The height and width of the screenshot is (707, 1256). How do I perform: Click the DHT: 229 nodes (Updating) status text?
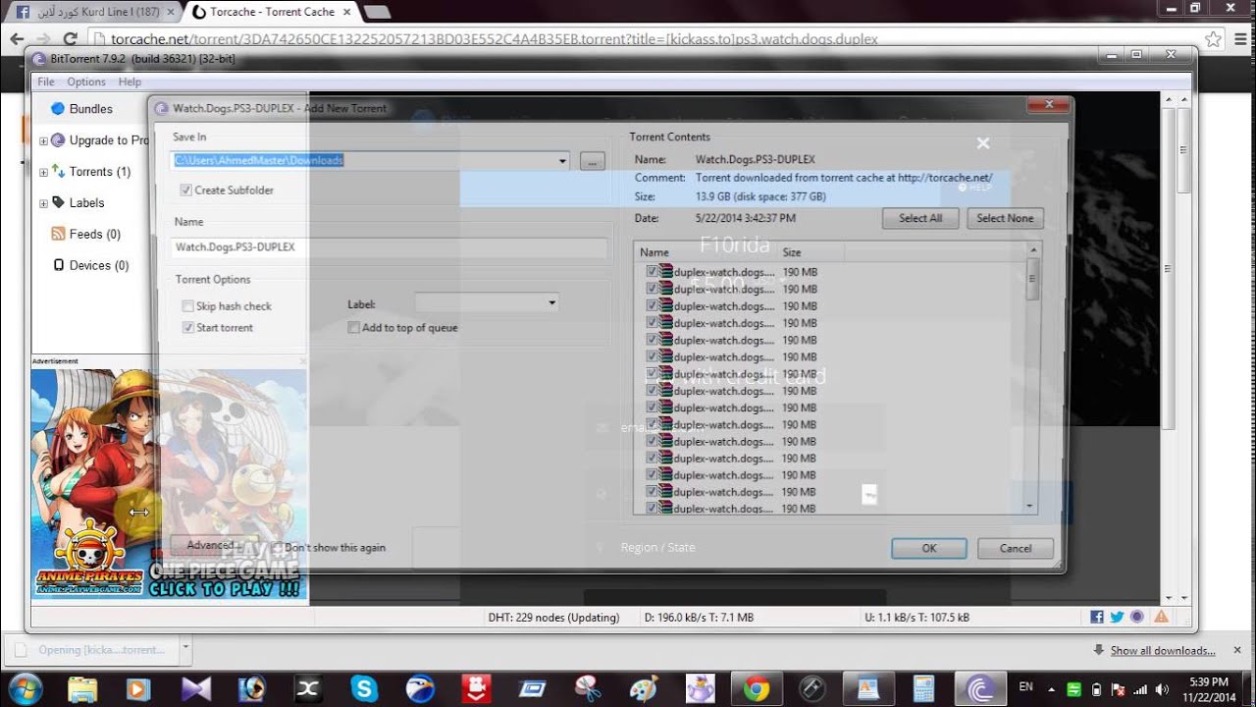click(x=553, y=618)
